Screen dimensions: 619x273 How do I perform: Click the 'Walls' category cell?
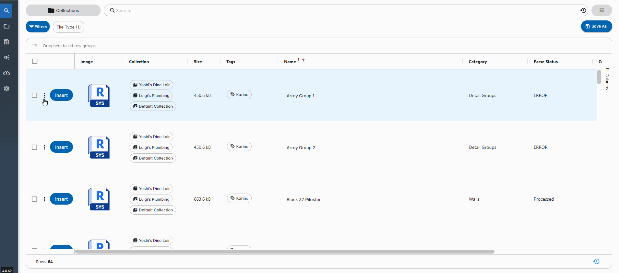pos(474,199)
